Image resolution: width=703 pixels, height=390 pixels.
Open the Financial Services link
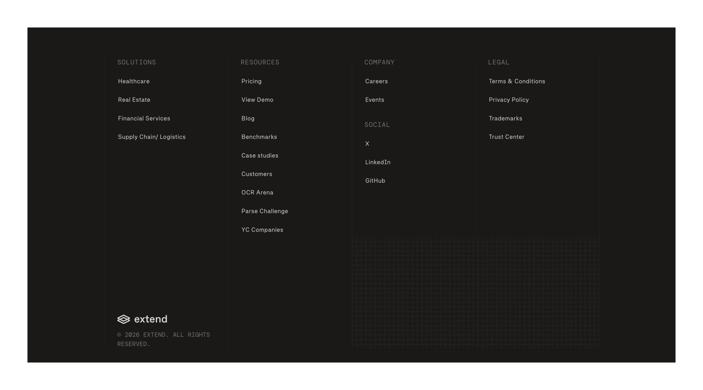coord(144,118)
